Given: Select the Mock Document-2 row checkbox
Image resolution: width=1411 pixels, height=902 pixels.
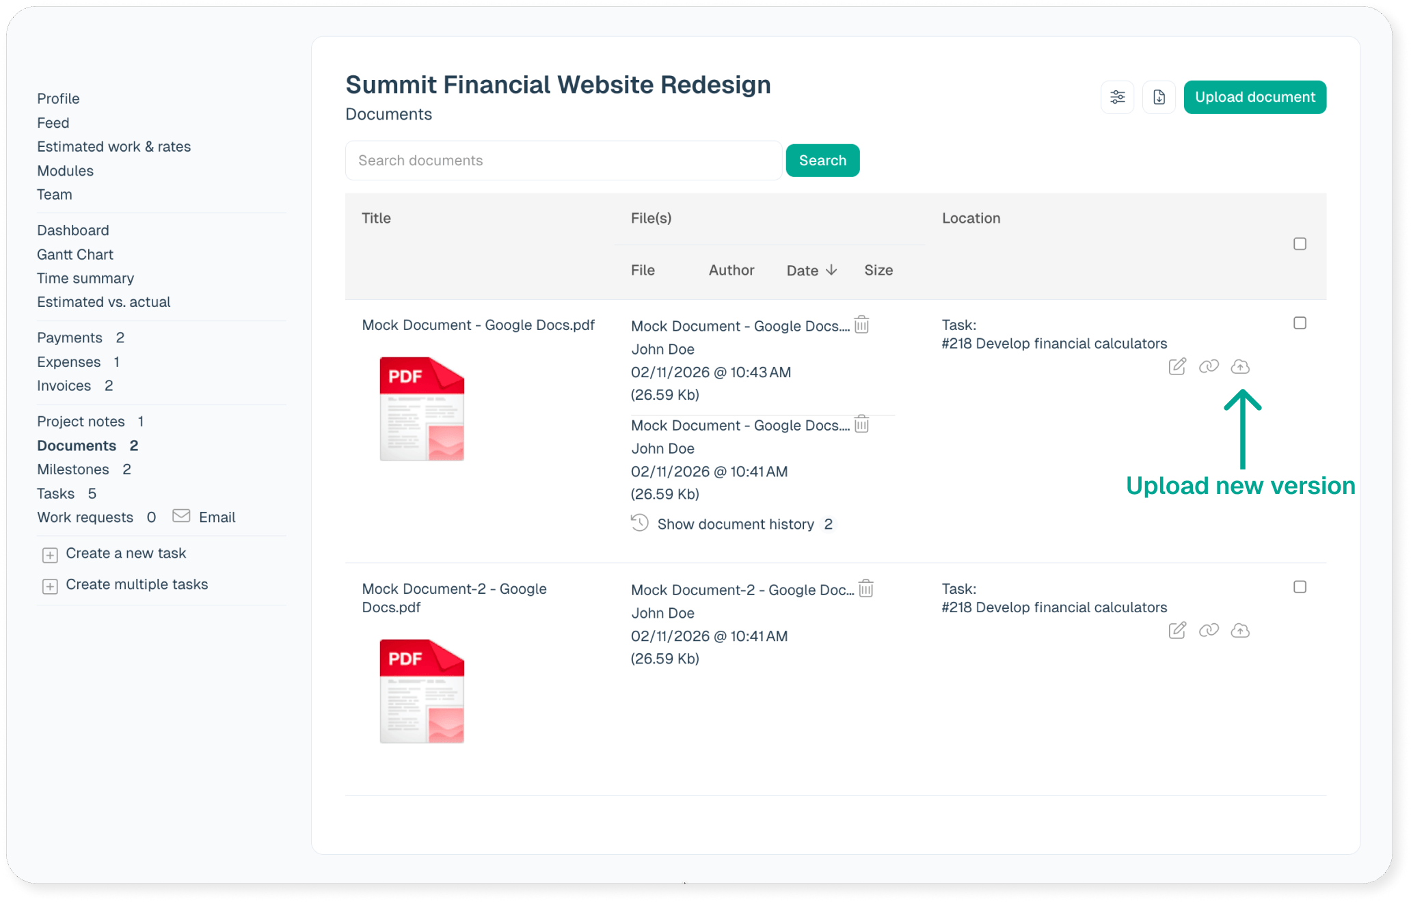Looking at the screenshot, I should [x=1300, y=587].
